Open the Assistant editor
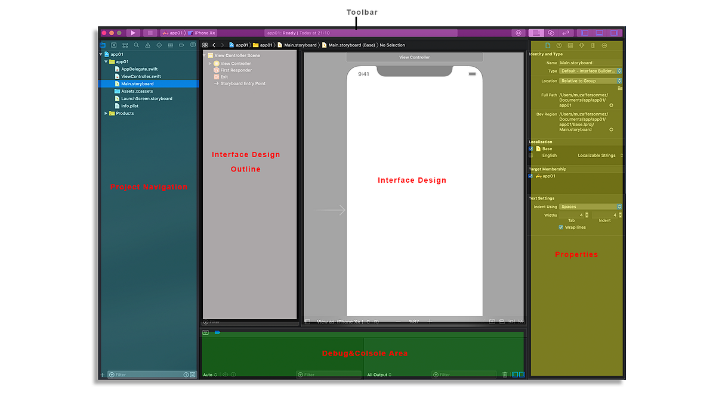The image size is (716, 402). click(551, 33)
